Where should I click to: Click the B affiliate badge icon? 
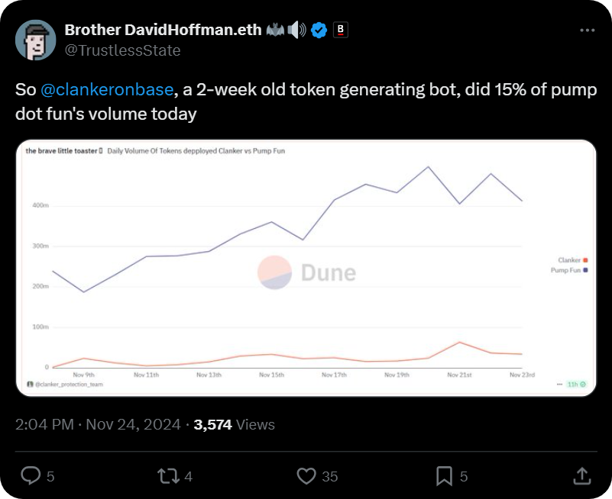pos(340,30)
